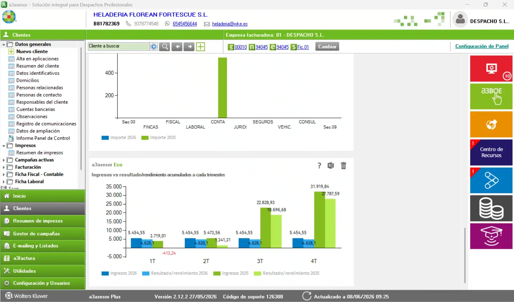Screen dimensions: 514x302
Task: Click the search magnifier icon
Action: pyautogui.click(x=165, y=47)
